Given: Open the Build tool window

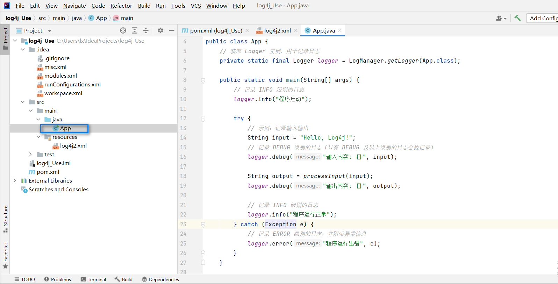Looking at the screenshot, I should tap(123, 279).
